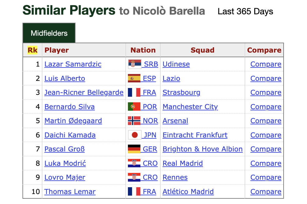Open Martin Ødegaard player link
307x204 pixels.
coord(73,121)
